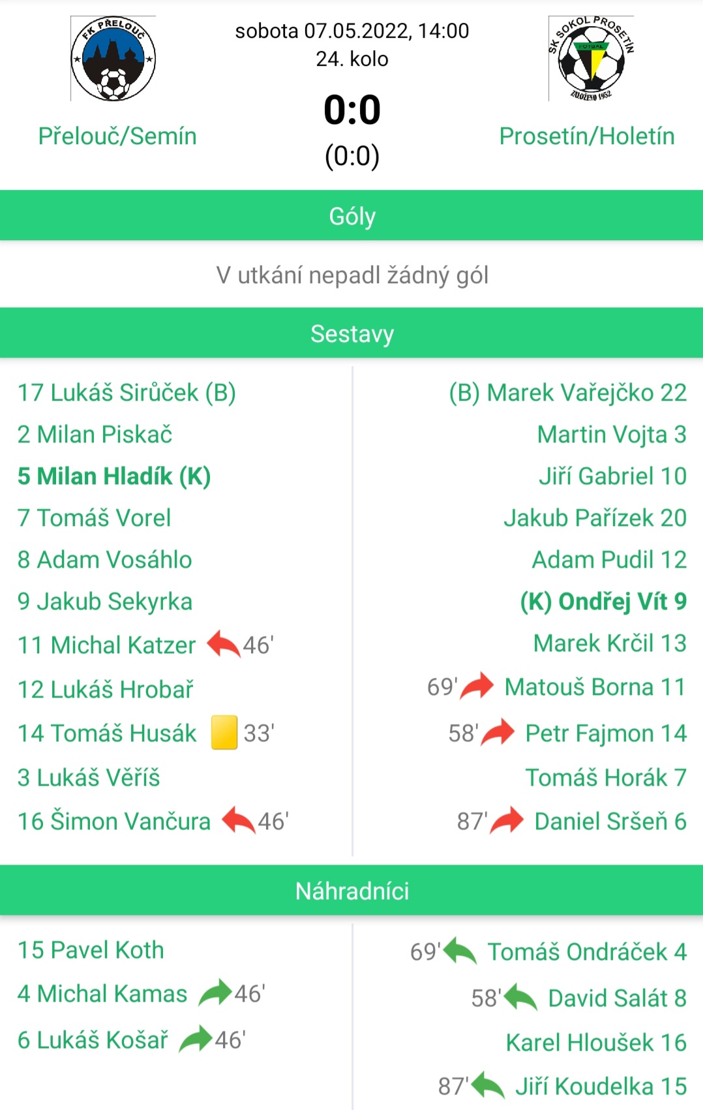The width and height of the screenshot is (703, 1110).
Task: Click the red arrow beside Petr Fajmon
Action: click(x=498, y=732)
